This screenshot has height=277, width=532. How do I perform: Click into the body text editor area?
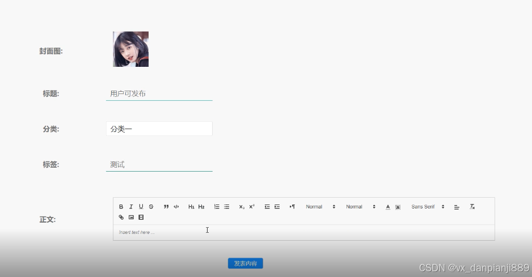303,233
